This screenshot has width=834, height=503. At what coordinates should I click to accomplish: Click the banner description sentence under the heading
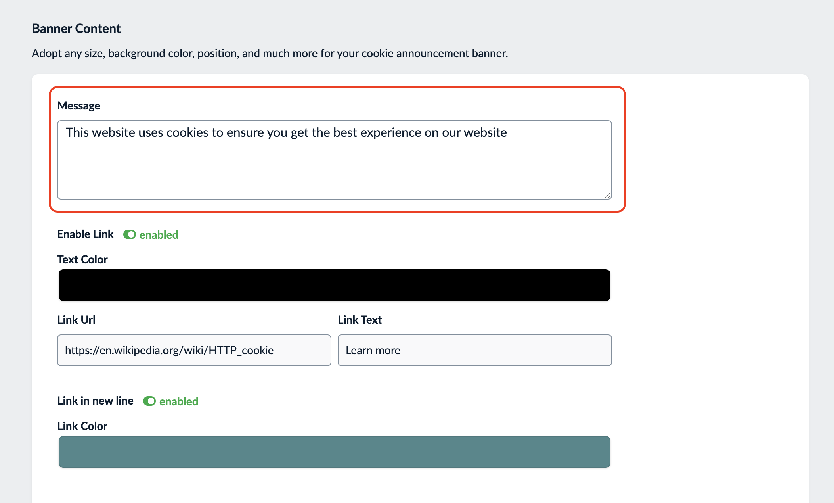[270, 53]
